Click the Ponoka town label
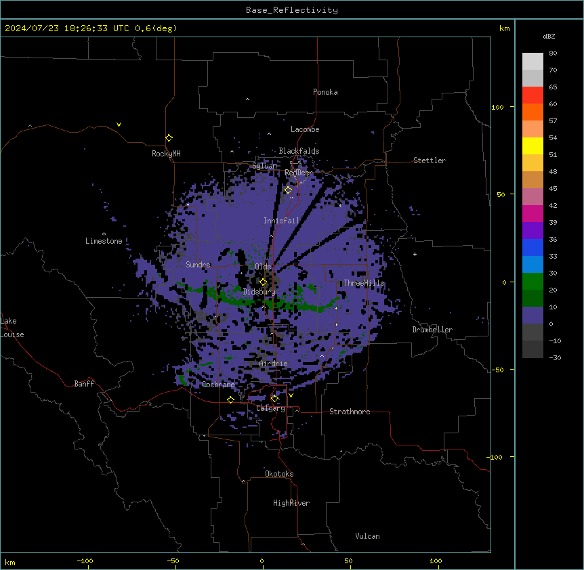This screenshot has height=570, width=584. 325,92
